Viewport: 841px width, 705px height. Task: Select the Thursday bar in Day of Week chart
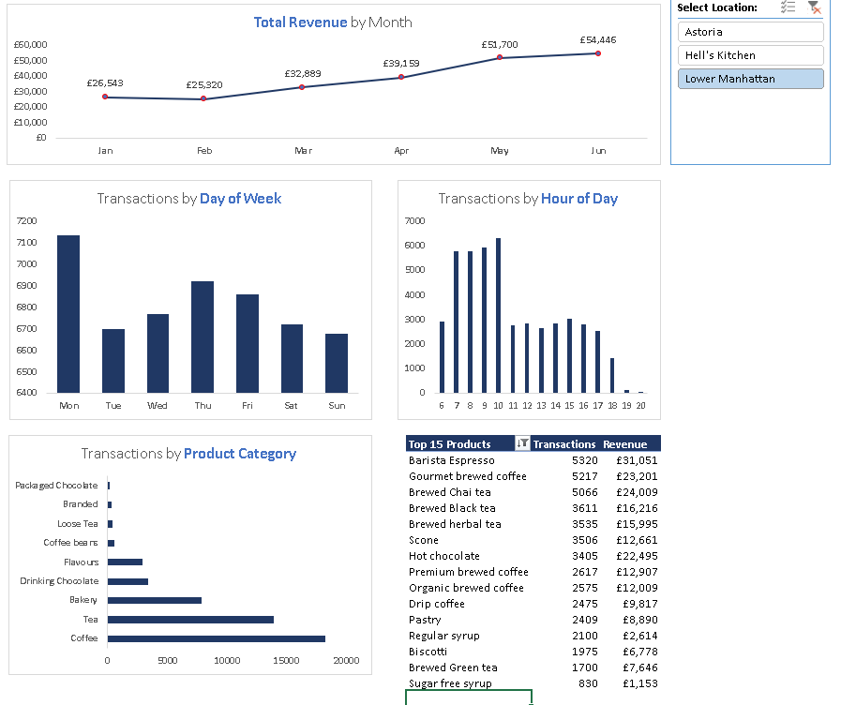pyautogui.click(x=203, y=337)
